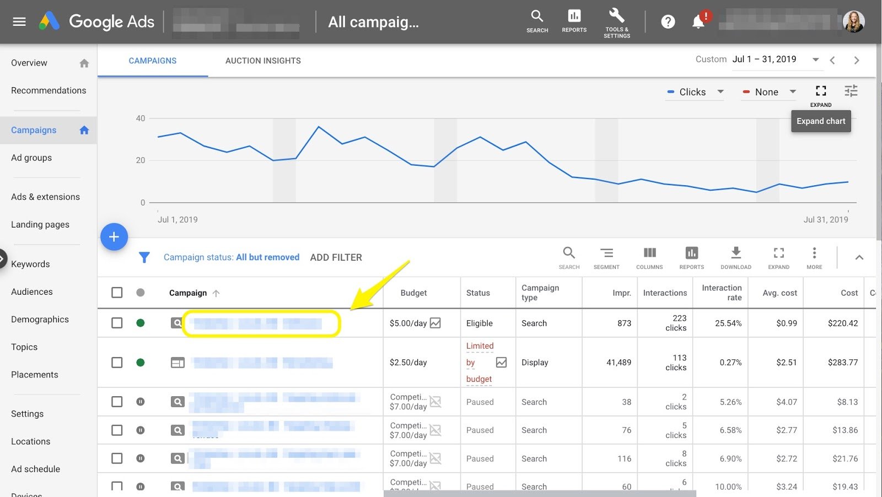Check paused campaign costing $8.13
Image resolution: width=882 pixels, height=497 pixels.
(x=117, y=402)
